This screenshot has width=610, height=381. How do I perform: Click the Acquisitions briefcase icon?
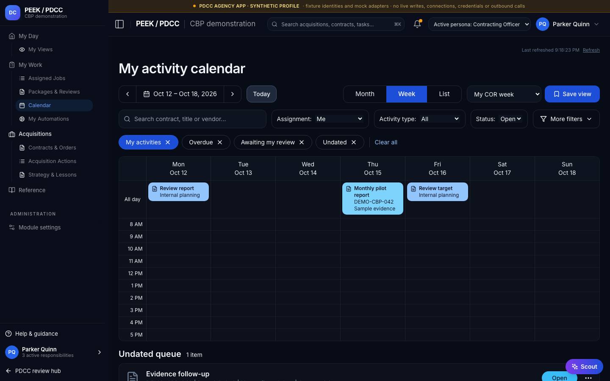click(12, 134)
